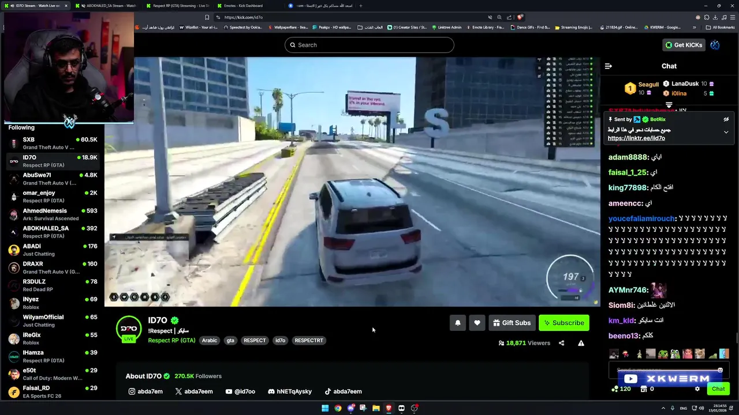Click the Arabic tag

[210, 340]
